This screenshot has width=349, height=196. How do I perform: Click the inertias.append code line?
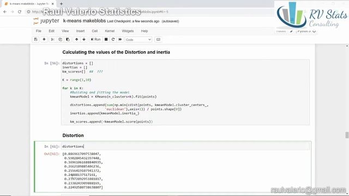coord(104,113)
